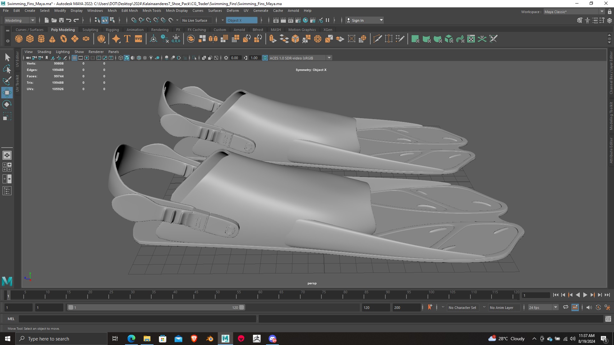Click the IPR render icon
This screenshot has width=614, height=345.
point(291,20)
